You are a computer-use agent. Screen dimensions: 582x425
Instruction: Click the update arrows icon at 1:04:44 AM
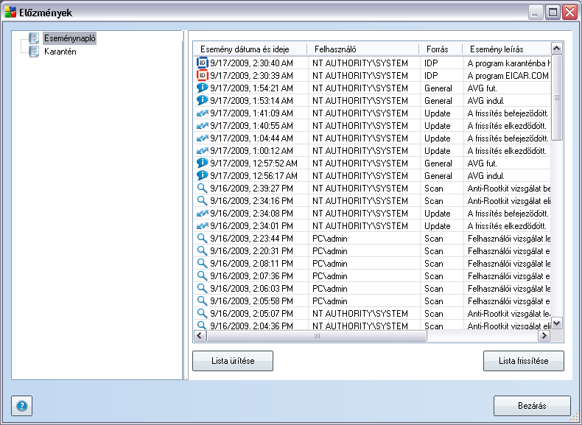tap(203, 138)
